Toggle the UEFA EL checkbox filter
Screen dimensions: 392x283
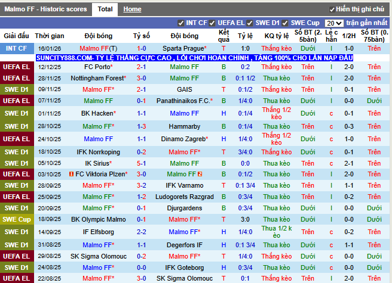point(212,23)
